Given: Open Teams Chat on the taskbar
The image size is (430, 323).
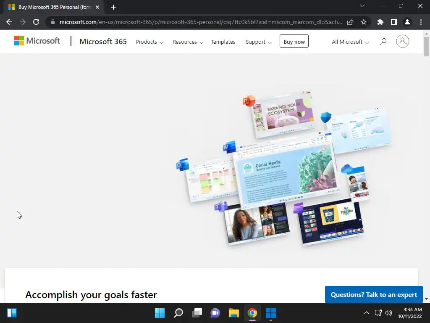Looking at the screenshot, I should (x=215, y=313).
